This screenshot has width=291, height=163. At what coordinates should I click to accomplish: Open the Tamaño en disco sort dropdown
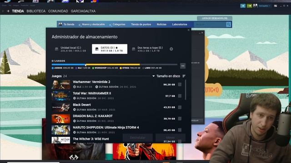pos(166,76)
